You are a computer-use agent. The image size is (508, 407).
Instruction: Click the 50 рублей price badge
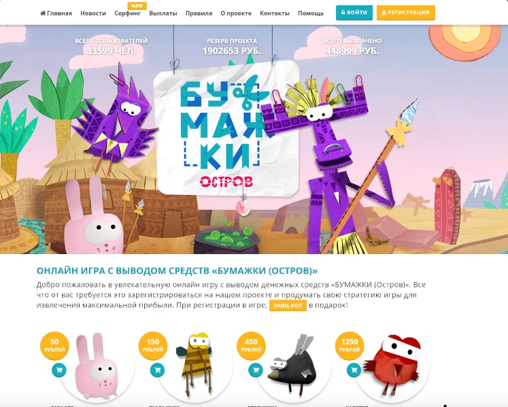pyautogui.click(x=55, y=346)
